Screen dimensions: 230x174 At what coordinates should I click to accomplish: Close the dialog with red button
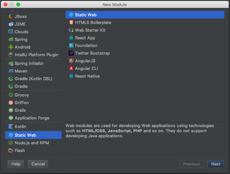click(x=5, y=4)
